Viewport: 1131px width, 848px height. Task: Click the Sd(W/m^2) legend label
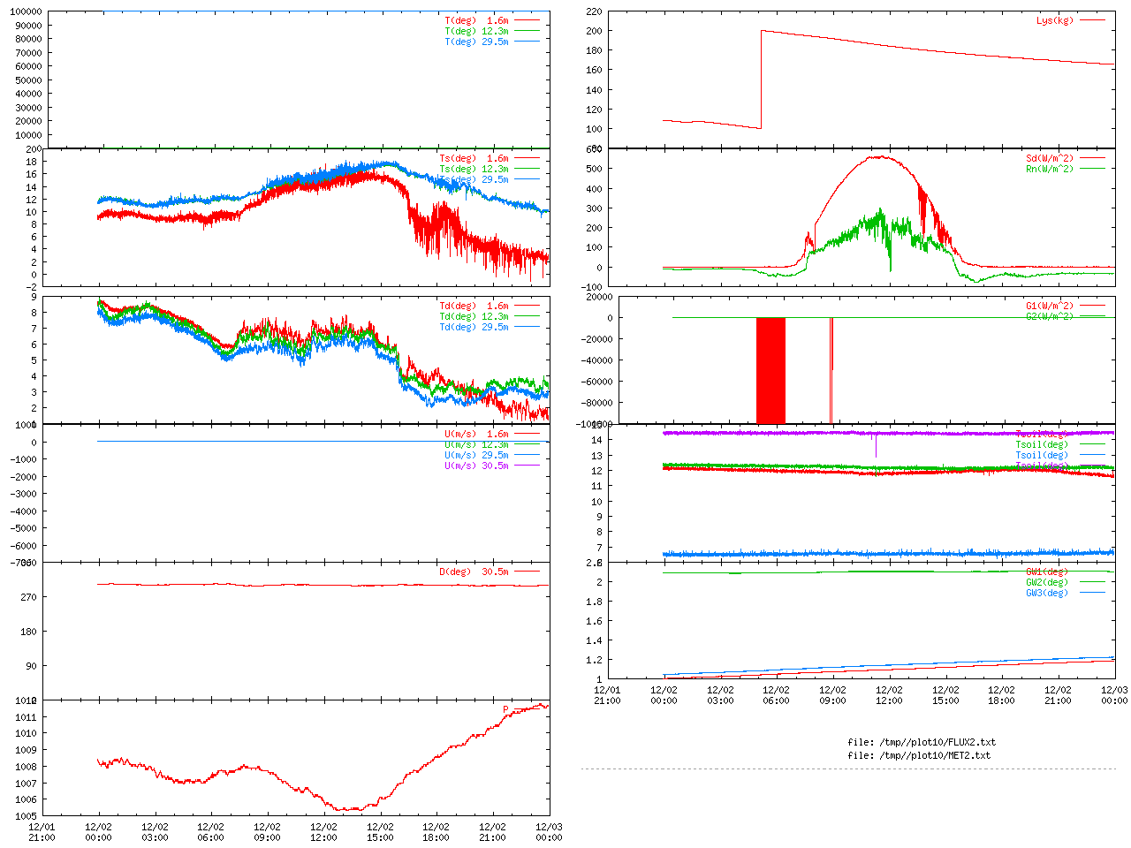(x=1049, y=158)
